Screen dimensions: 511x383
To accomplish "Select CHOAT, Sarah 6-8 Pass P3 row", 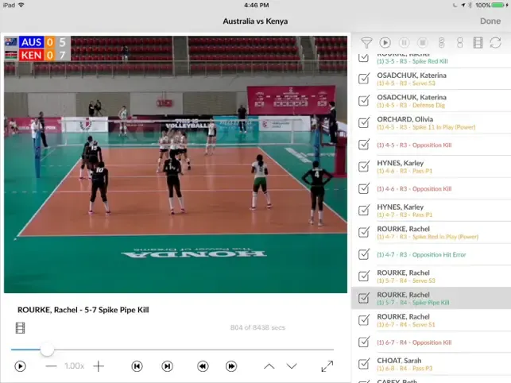I will tap(432, 364).
